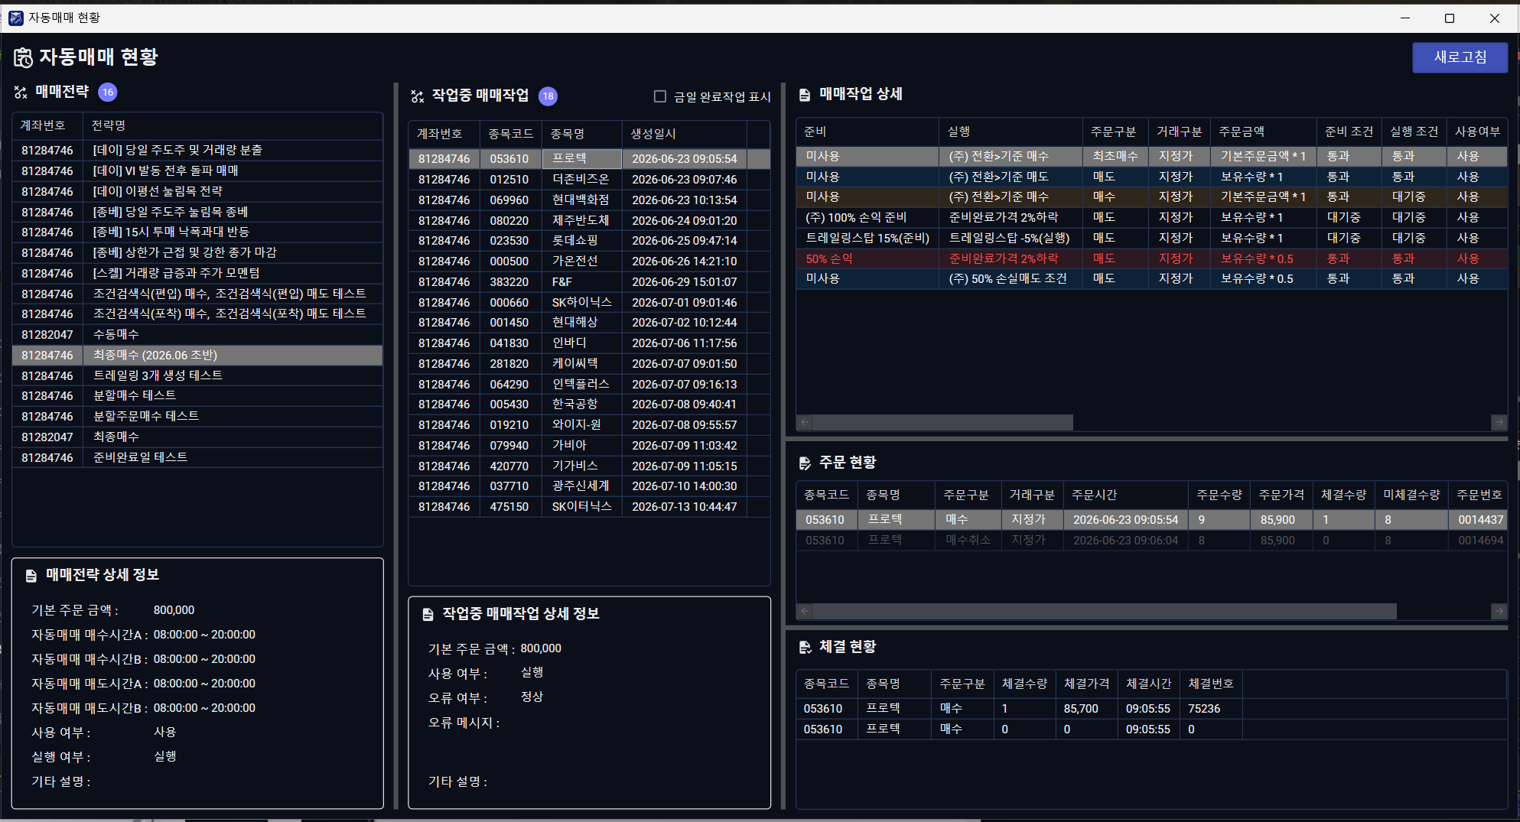Click the 매매작업 상세 horizontal scrollbar thumb

[943, 422]
